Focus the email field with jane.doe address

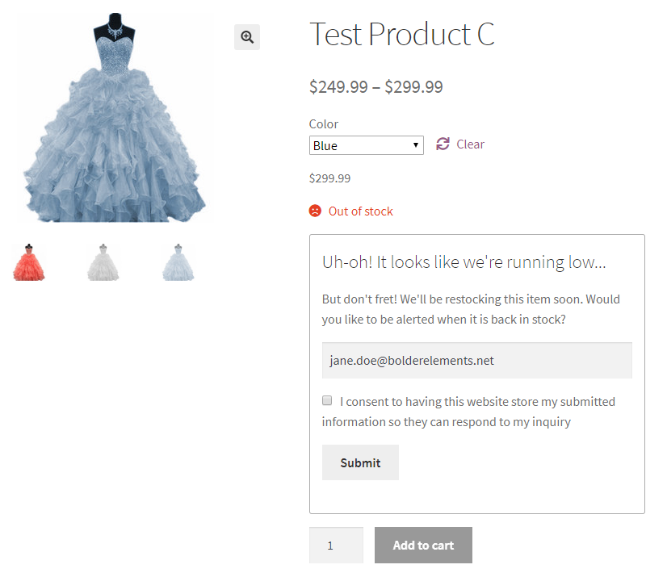click(476, 361)
